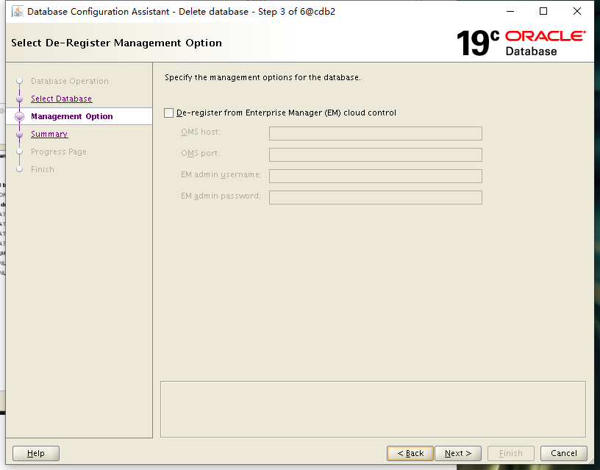Close the Database Configuration Assistant window
Screen dimensions: 600x470
coord(577,12)
